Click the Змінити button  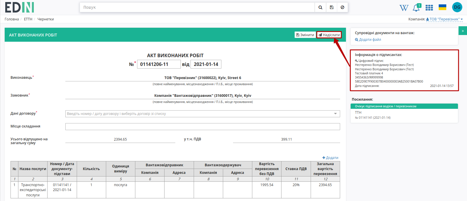305,35
